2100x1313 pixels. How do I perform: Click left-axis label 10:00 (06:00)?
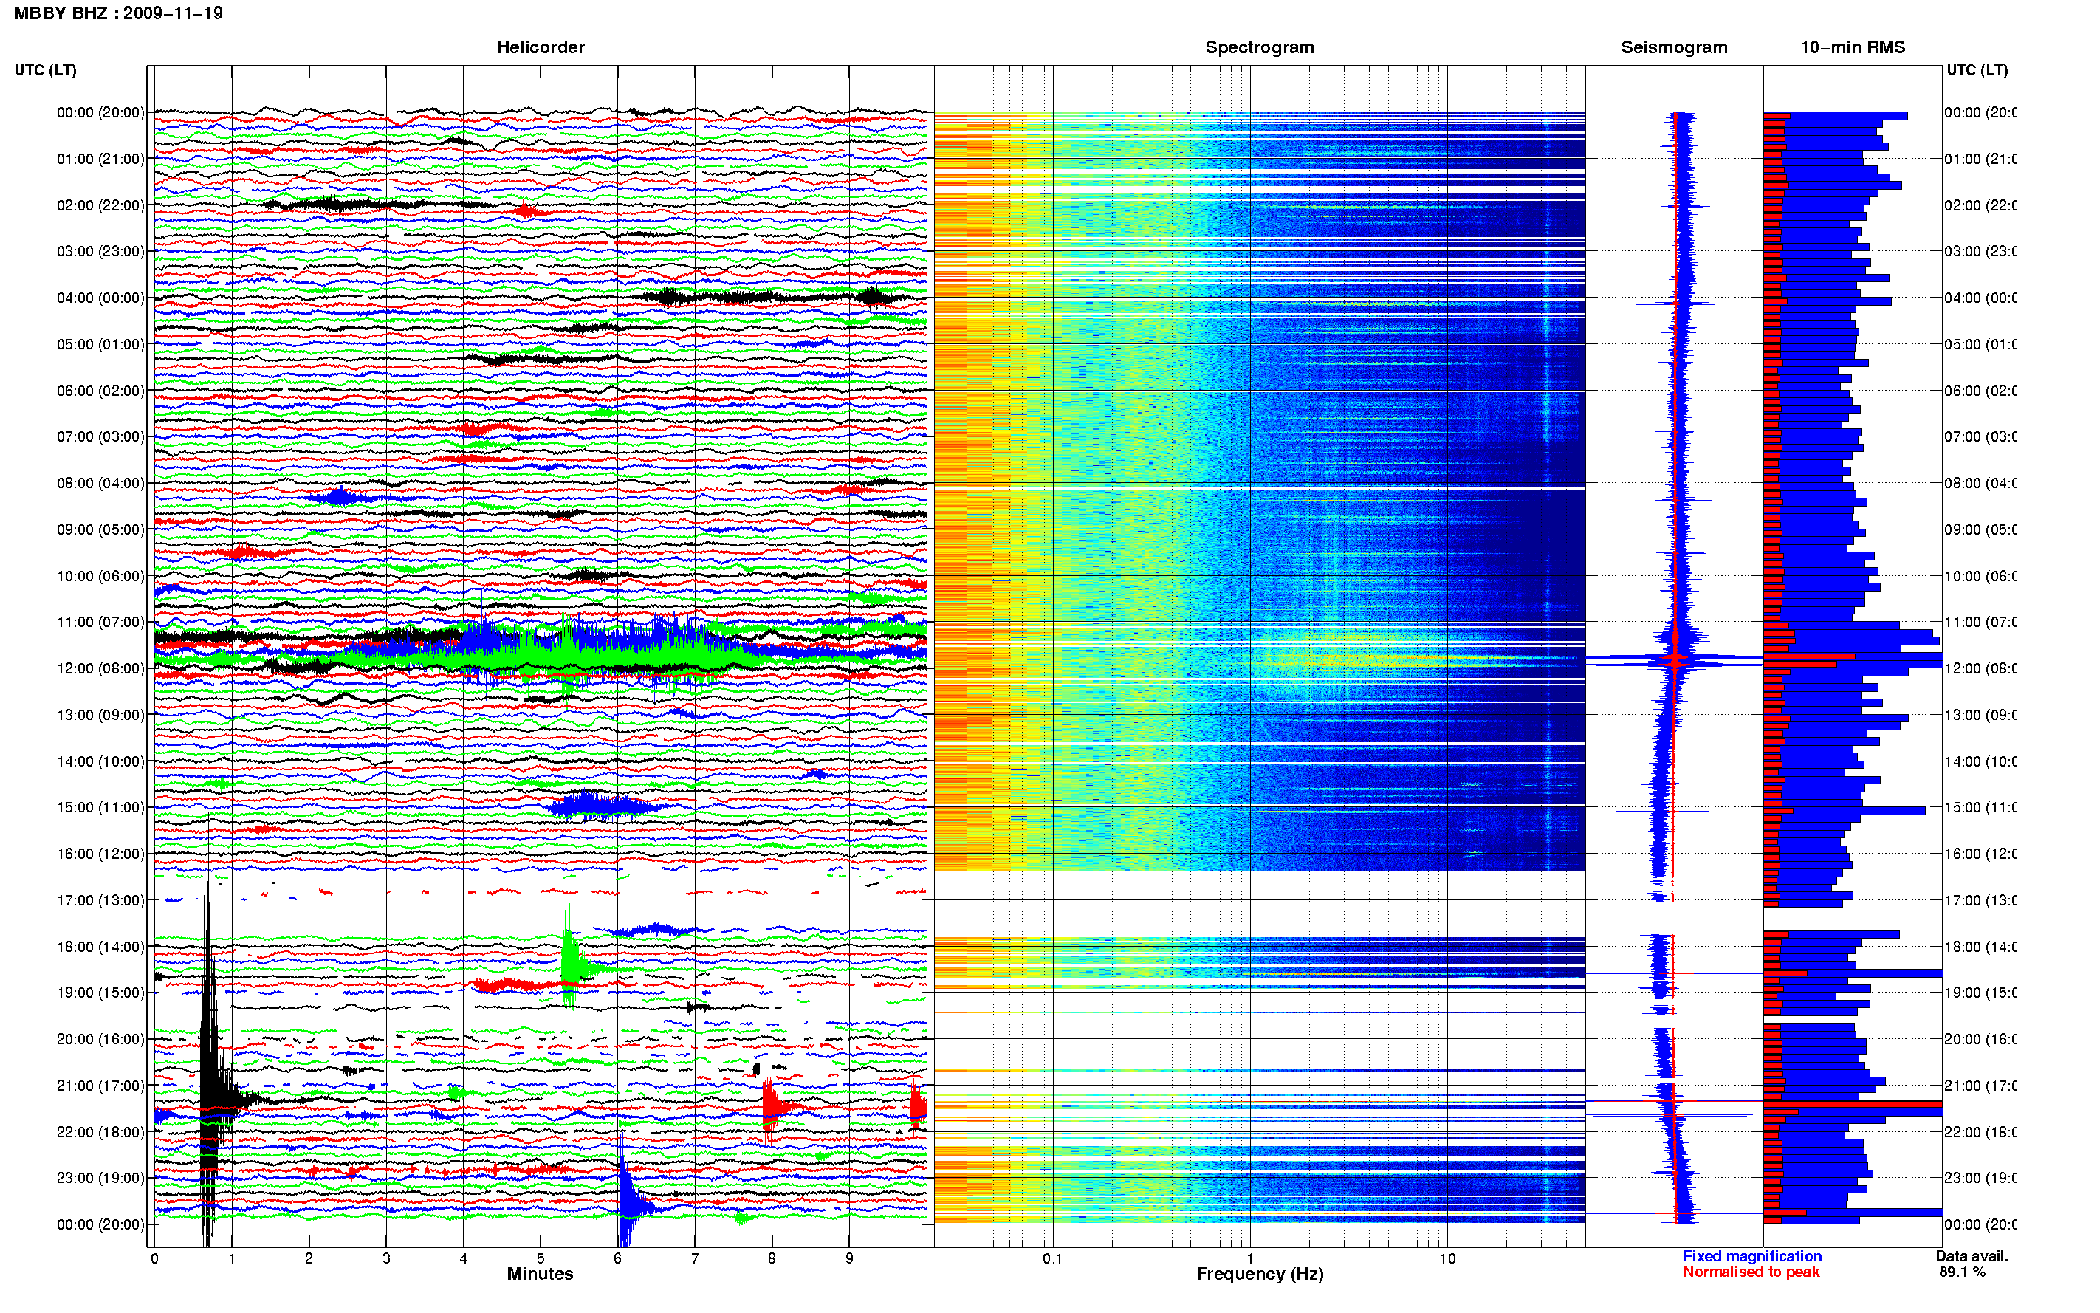pos(100,576)
